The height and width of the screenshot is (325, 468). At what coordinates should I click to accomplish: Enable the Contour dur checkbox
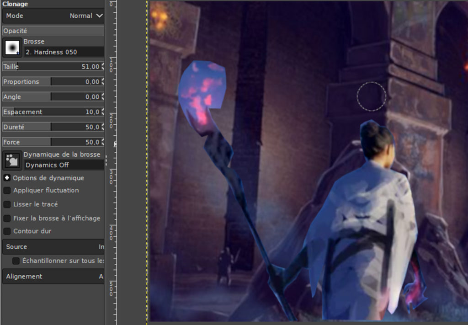coord(7,231)
